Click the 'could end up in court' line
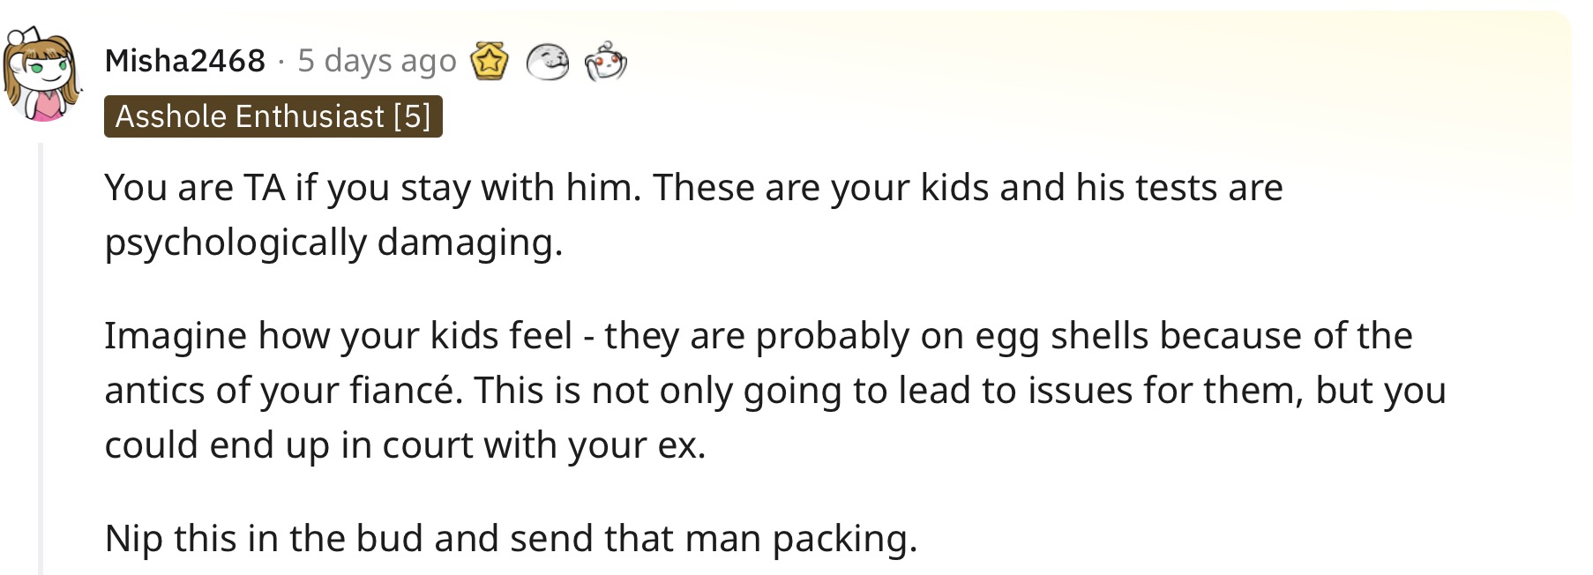 (405, 445)
